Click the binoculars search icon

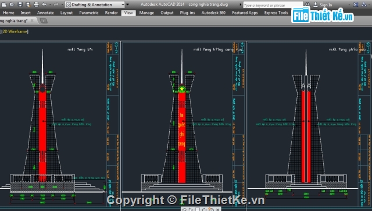click(307, 5)
